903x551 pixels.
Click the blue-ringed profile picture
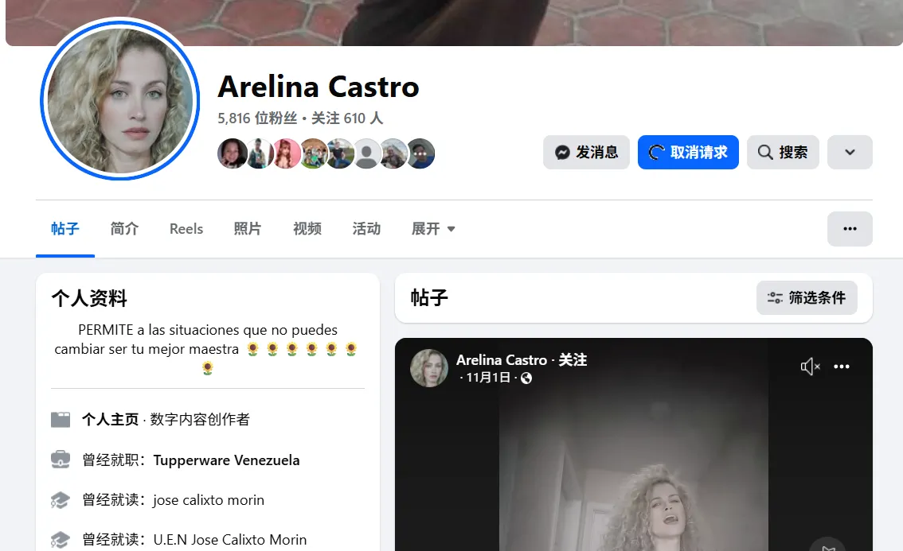click(x=119, y=101)
